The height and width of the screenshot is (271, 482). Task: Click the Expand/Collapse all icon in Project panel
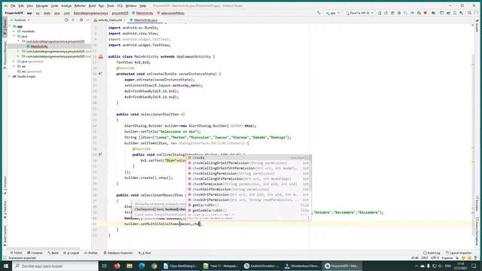73,20
